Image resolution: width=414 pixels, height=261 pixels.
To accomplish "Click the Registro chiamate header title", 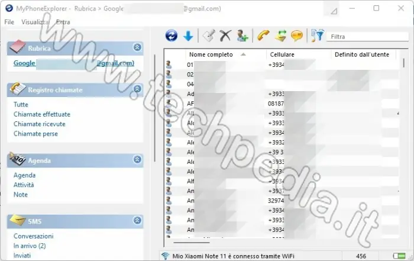I will click(x=55, y=90).
